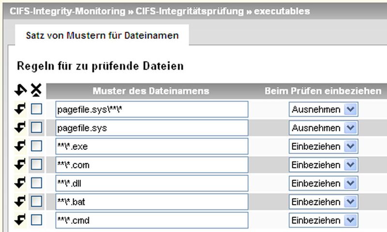
Task: Click the executables breadcrumb entry
Action: (282, 11)
